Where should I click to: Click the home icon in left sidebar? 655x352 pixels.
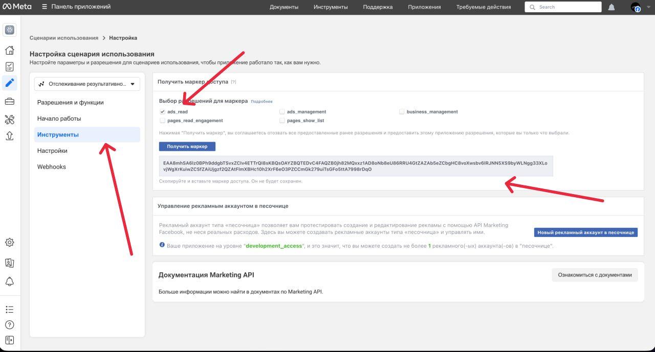pyautogui.click(x=9, y=50)
